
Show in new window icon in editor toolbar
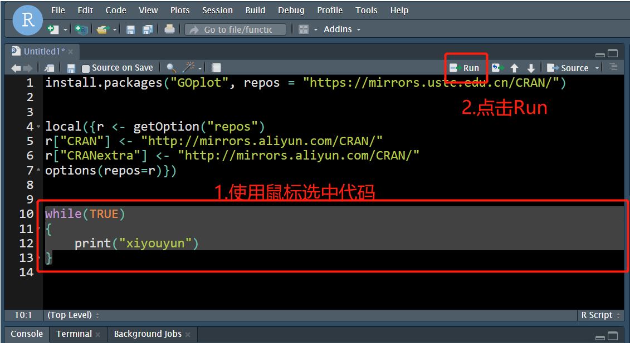coord(50,68)
